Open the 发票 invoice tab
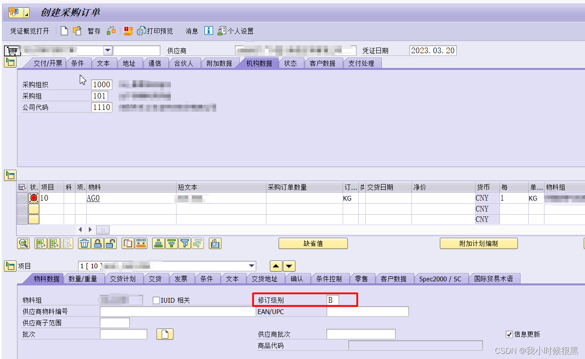 (x=182, y=278)
